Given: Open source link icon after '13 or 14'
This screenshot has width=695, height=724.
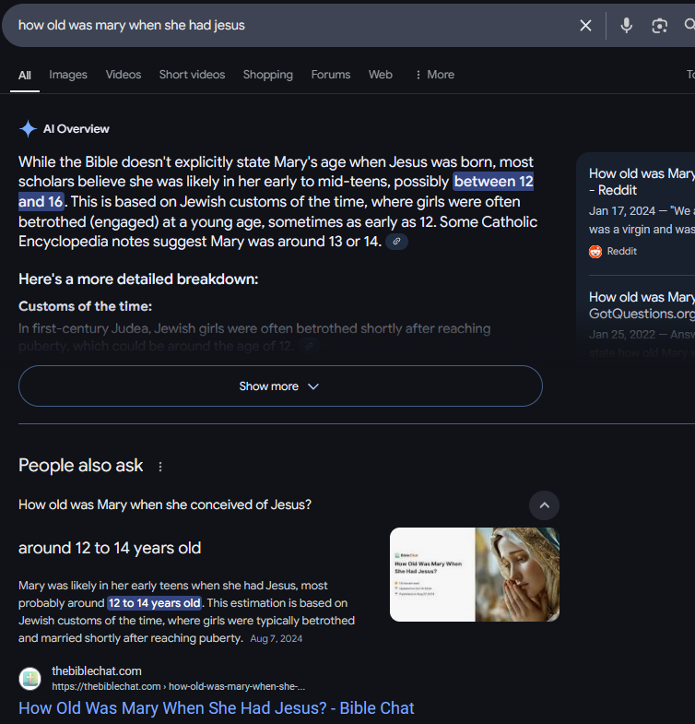Looking at the screenshot, I should 397,242.
